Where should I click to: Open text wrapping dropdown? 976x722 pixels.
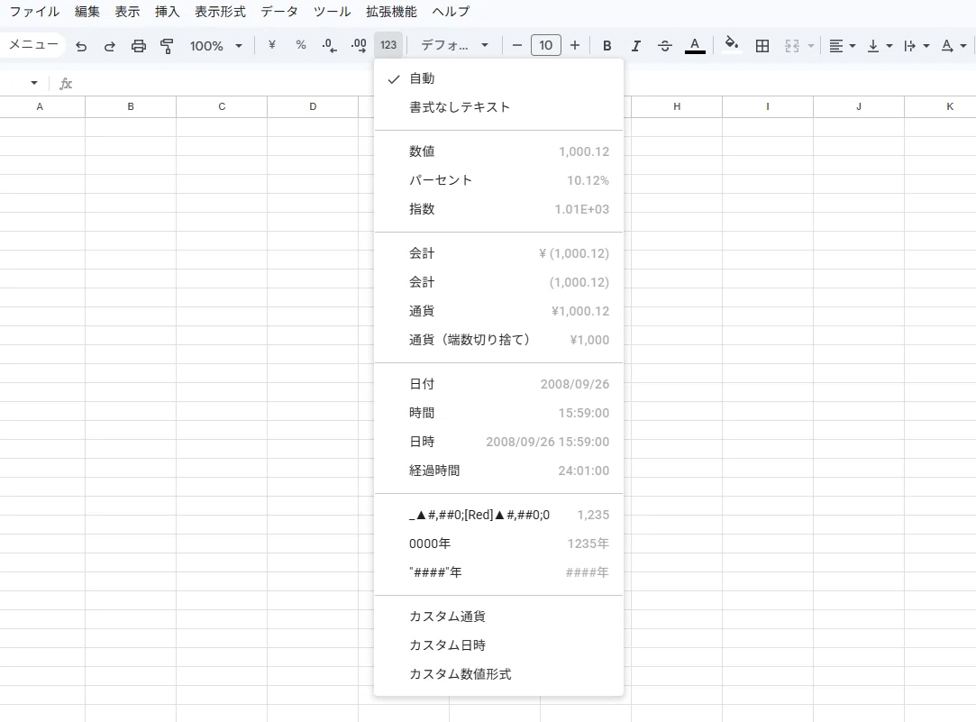pyautogui.click(x=917, y=45)
